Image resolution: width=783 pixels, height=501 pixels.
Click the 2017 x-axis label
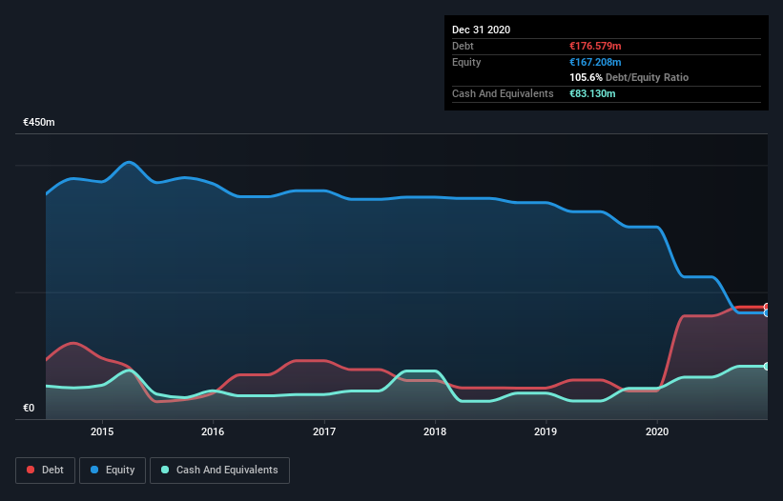click(324, 431)
